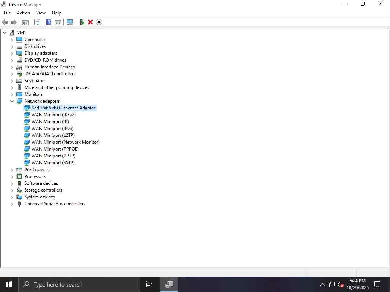Click Disable device down-arrow icon

click(x=99, y=22)
